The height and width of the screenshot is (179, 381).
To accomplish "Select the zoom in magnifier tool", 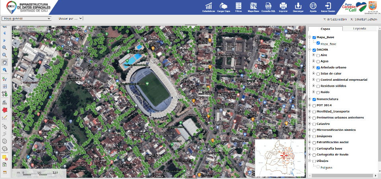I will tap(5, 48).
